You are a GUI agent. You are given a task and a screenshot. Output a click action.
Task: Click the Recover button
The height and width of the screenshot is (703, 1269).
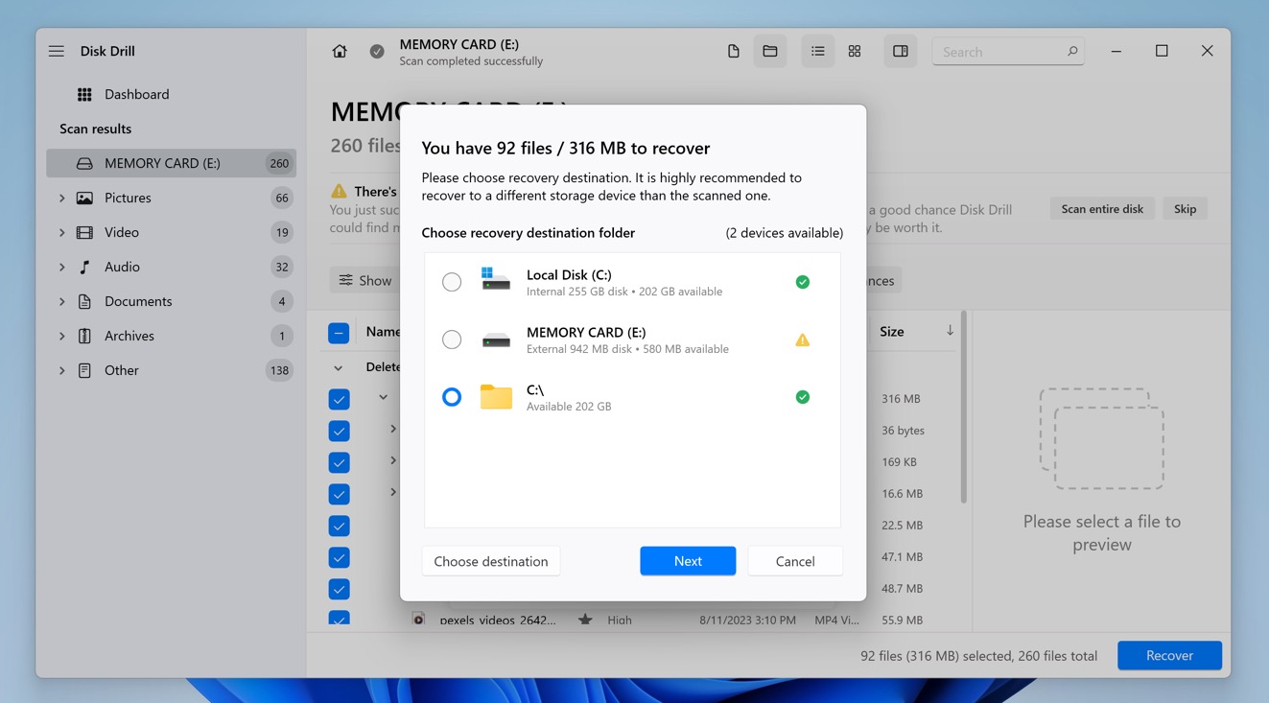pos(1169,655)
